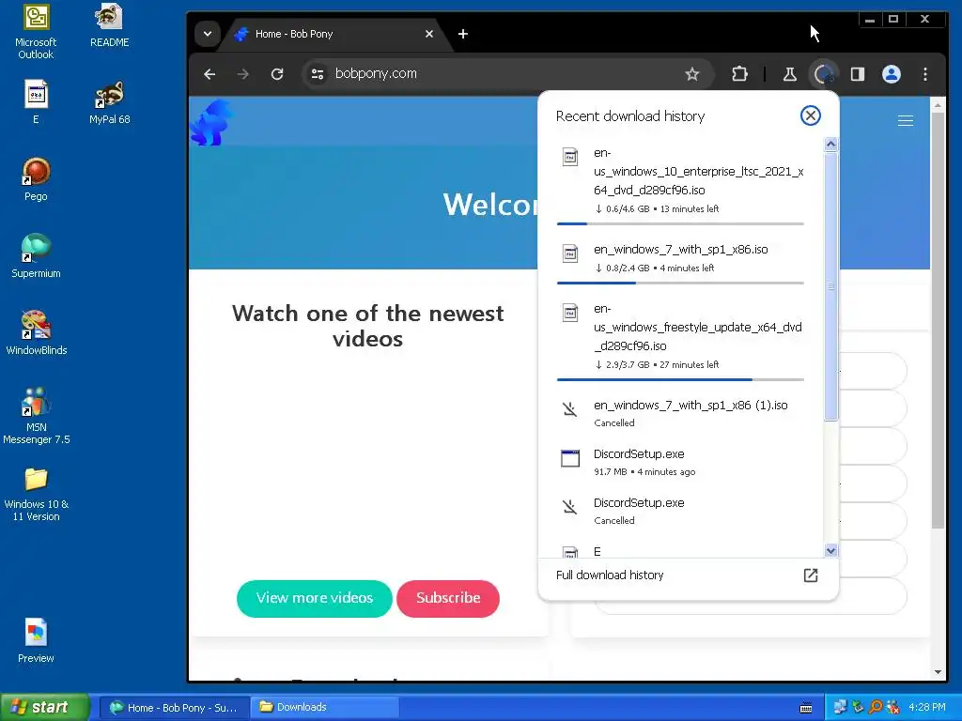Reload the bobpony.com page

[277, 74]
